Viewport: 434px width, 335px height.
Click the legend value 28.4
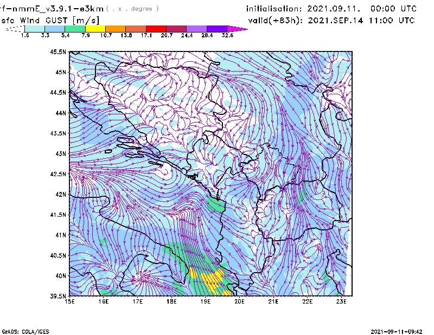pos(207,35)
